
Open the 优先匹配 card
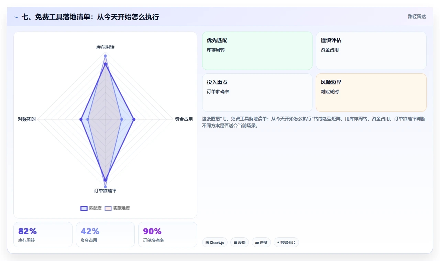pyautogui.click(x=257, y=51)
